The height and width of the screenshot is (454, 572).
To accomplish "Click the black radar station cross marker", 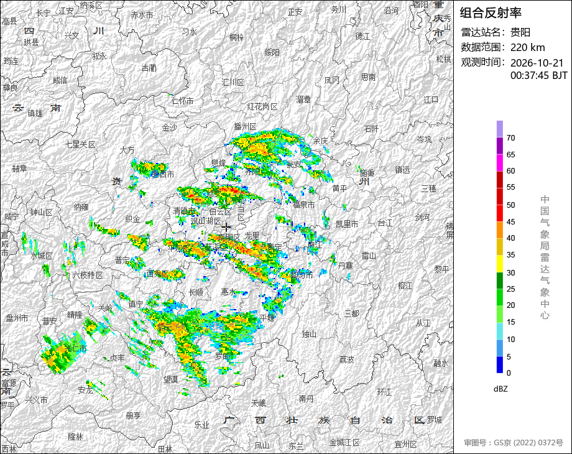I will pyautogui.click(x=226, y=227).
